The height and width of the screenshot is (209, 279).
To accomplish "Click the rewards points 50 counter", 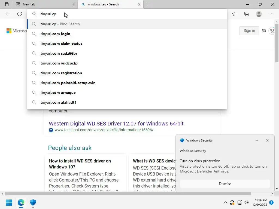I will coord(264,31).
